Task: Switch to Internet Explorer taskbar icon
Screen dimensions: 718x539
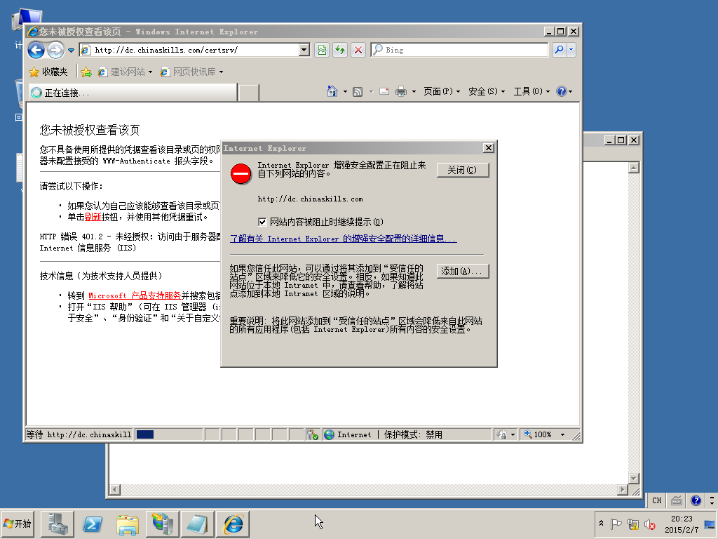Action: coord(233,524)
